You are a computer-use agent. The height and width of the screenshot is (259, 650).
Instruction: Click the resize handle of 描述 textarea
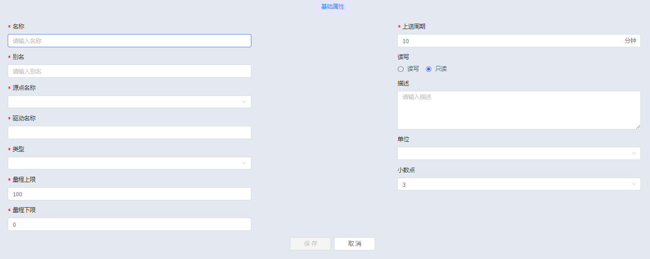pos(638,127)
